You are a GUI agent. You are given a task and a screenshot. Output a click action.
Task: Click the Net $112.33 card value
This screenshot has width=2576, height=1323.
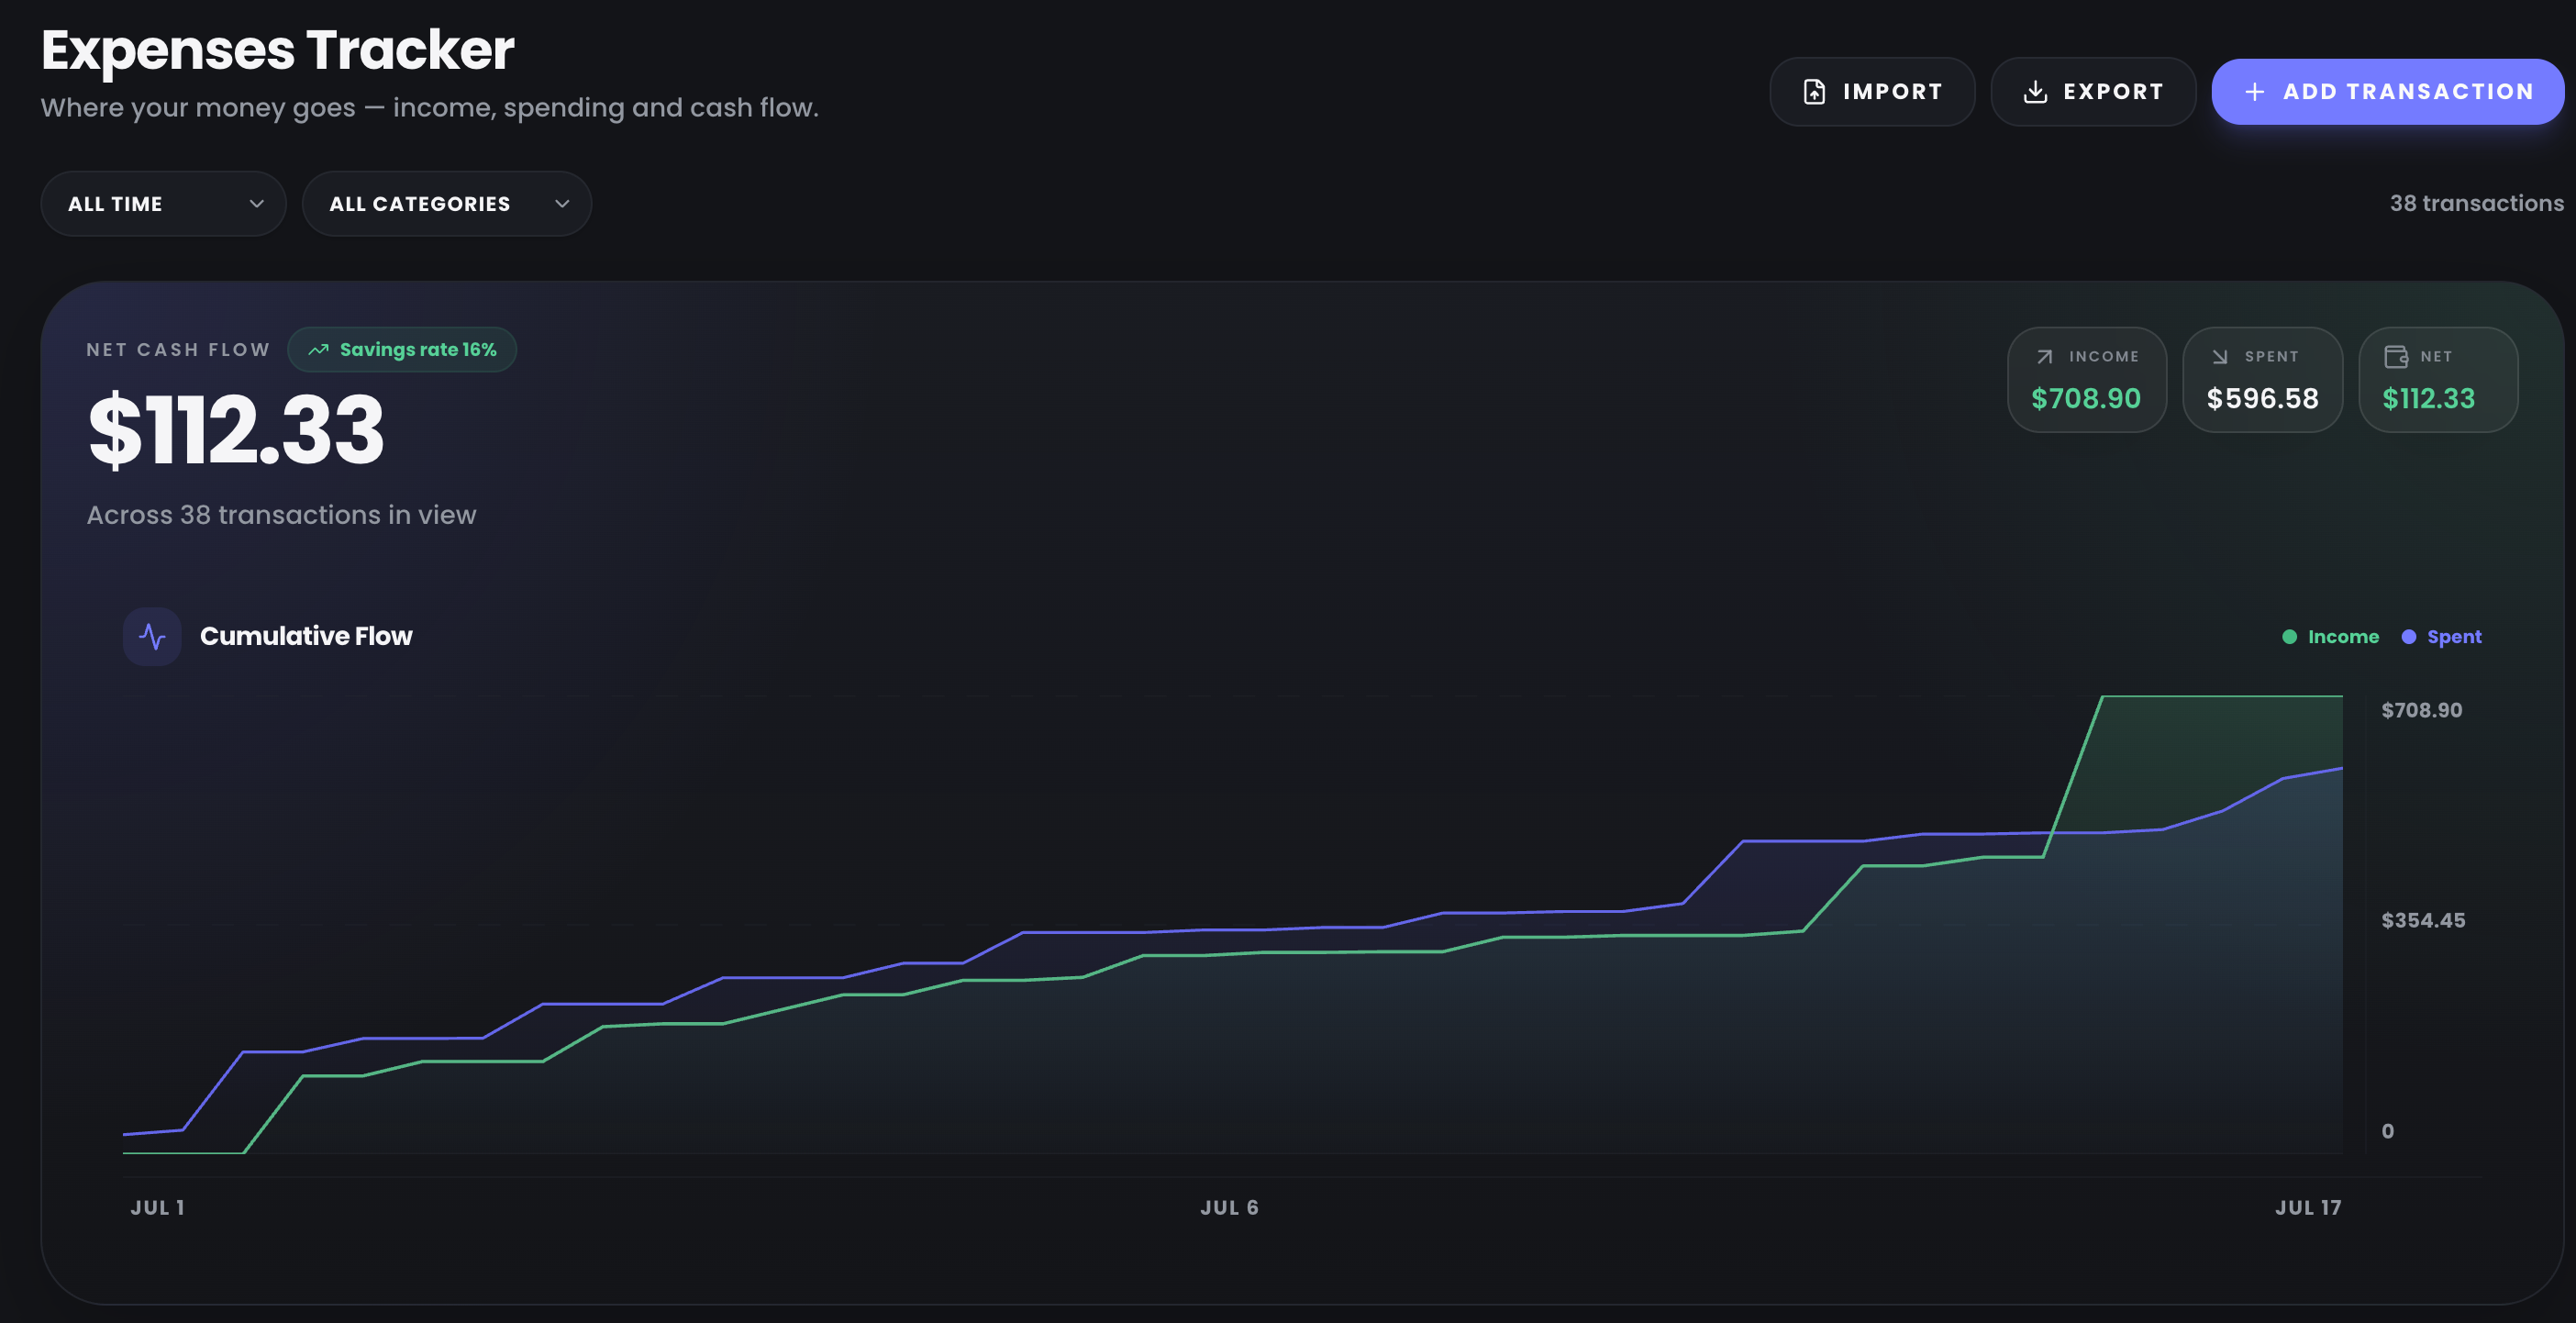[2428, 399]
